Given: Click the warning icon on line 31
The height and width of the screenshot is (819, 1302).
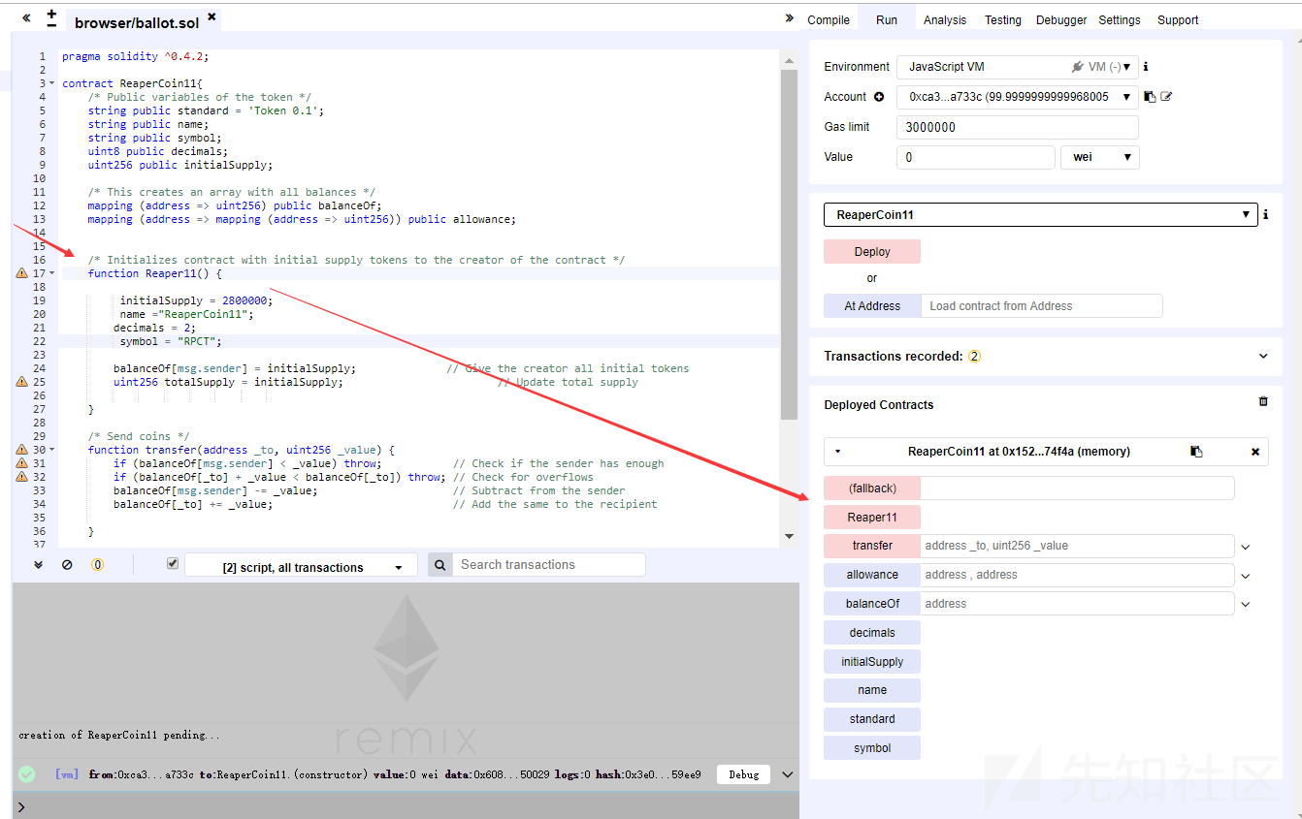Looking at the screenshot, I should coord(21,463).
